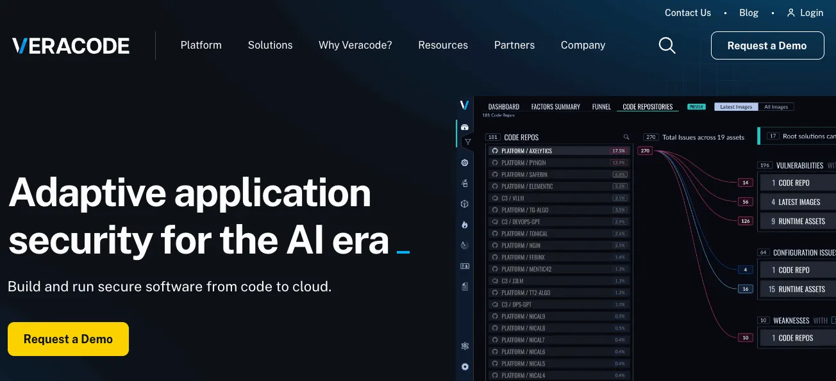Open the Contact Us link

click(x=688, y=13)
